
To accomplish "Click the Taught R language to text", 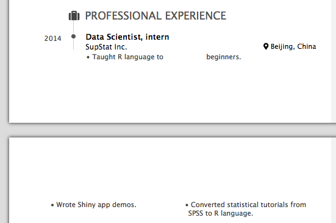I will pos(127,57).
